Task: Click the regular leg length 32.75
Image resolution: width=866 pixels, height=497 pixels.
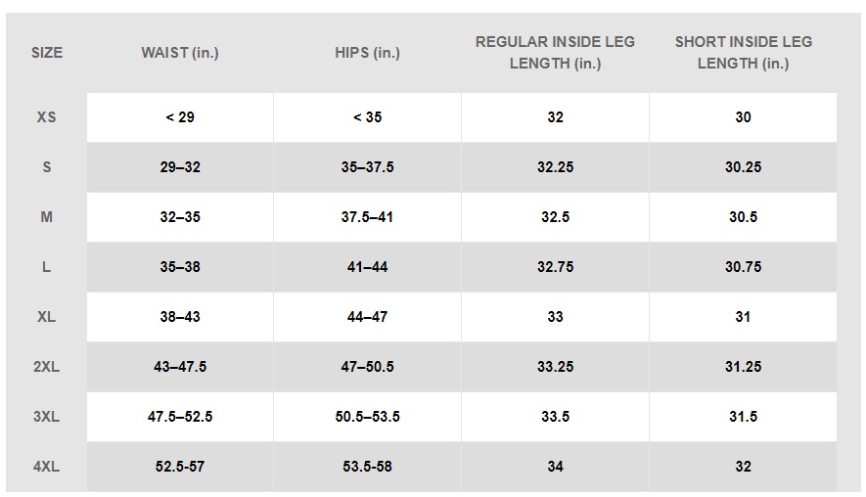Action: tap(555, 267)
